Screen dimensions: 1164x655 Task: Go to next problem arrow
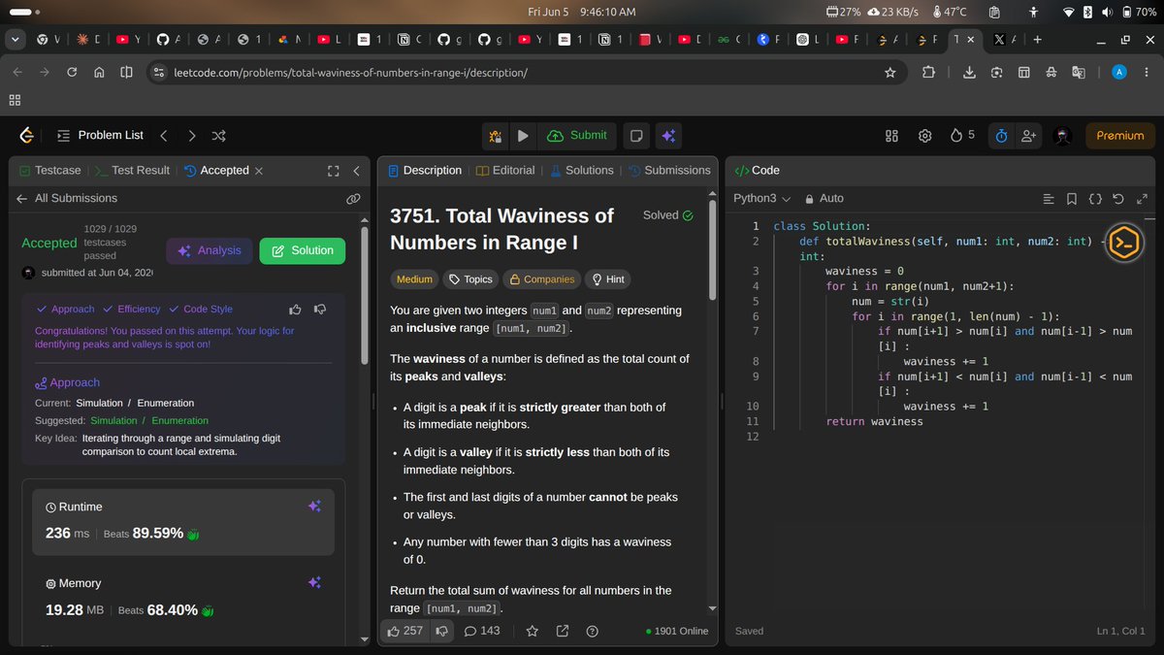(x=192, y=136)
